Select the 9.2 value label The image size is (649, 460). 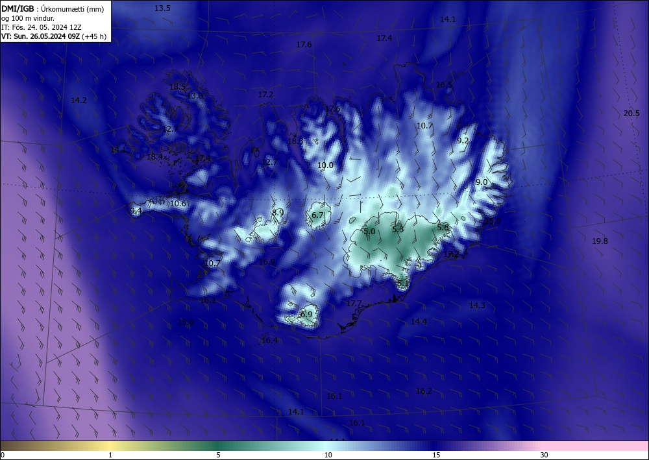click(x=463, y=141)
